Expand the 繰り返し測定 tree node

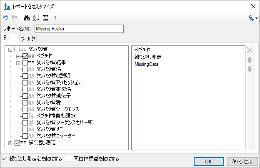click(10, 143)
